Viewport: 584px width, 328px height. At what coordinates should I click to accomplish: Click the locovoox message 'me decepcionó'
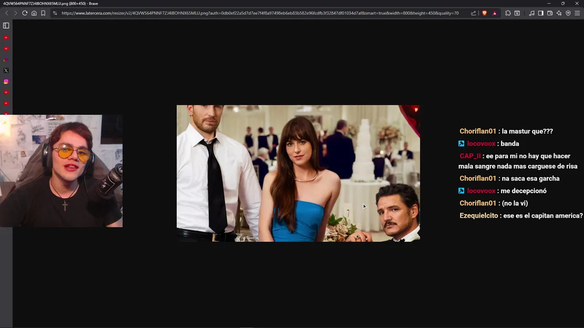523,191
